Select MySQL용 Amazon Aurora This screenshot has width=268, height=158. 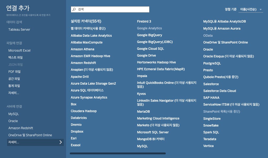point(222,29)
